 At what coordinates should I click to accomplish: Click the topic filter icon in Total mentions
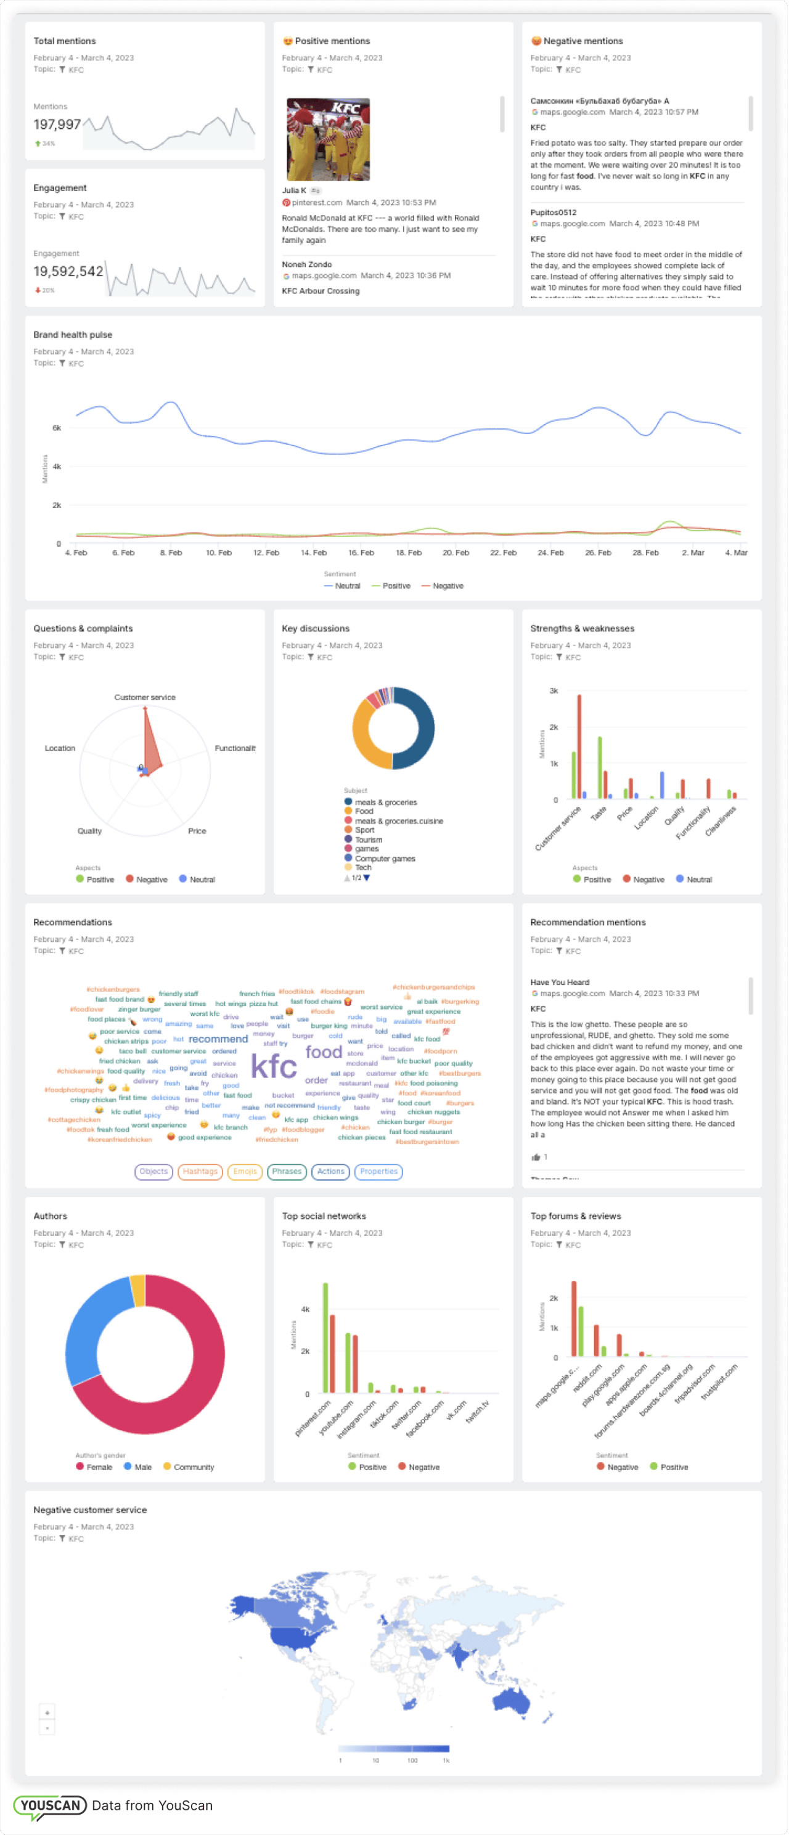coord(62,70)
